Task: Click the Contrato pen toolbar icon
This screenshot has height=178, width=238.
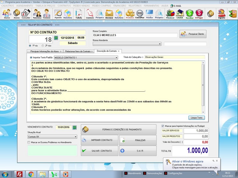Action: pyautogui.click(x=90, y=14)
